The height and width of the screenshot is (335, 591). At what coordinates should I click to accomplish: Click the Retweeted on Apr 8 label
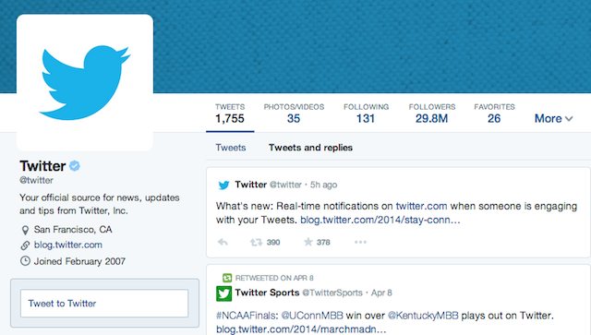click(274, 278)
